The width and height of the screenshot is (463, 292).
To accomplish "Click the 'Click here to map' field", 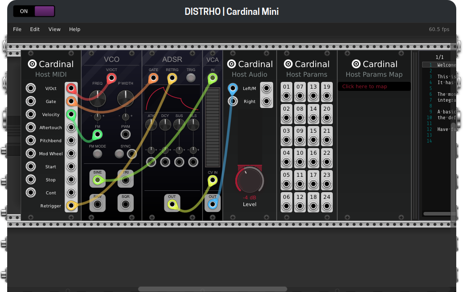I will [374, 86].
